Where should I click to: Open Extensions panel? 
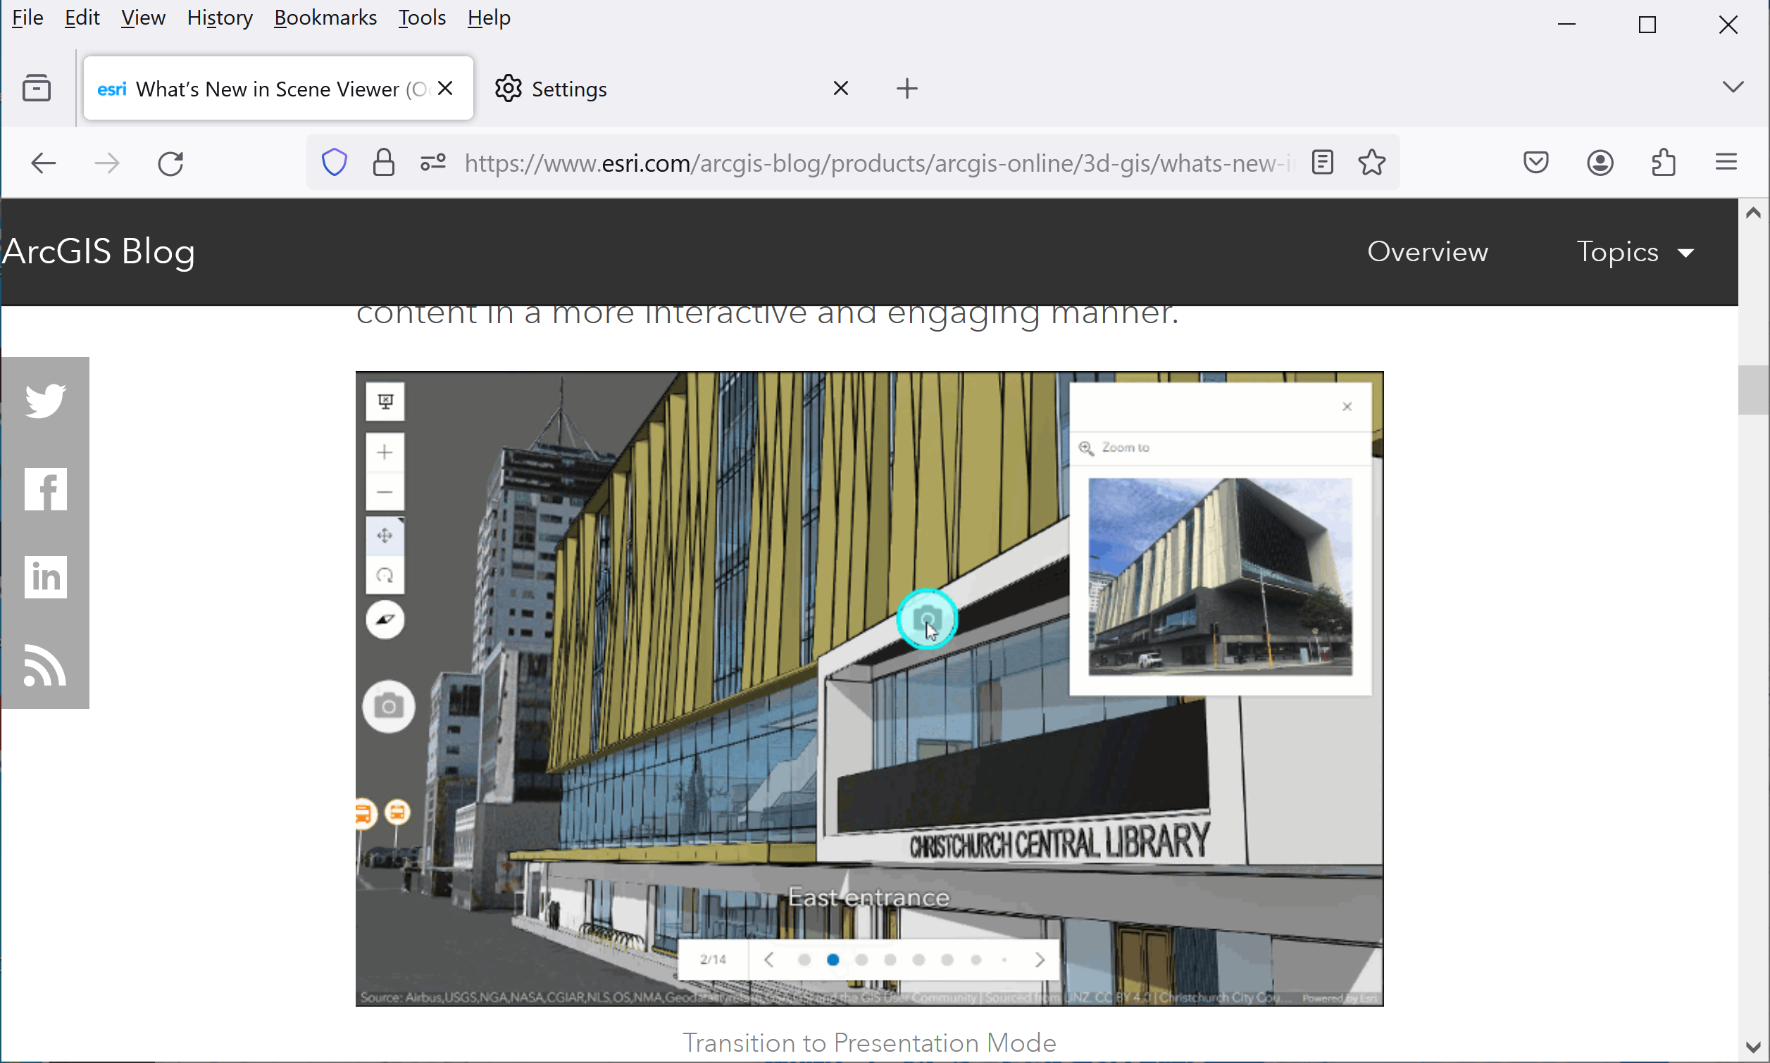(1663, 163)
